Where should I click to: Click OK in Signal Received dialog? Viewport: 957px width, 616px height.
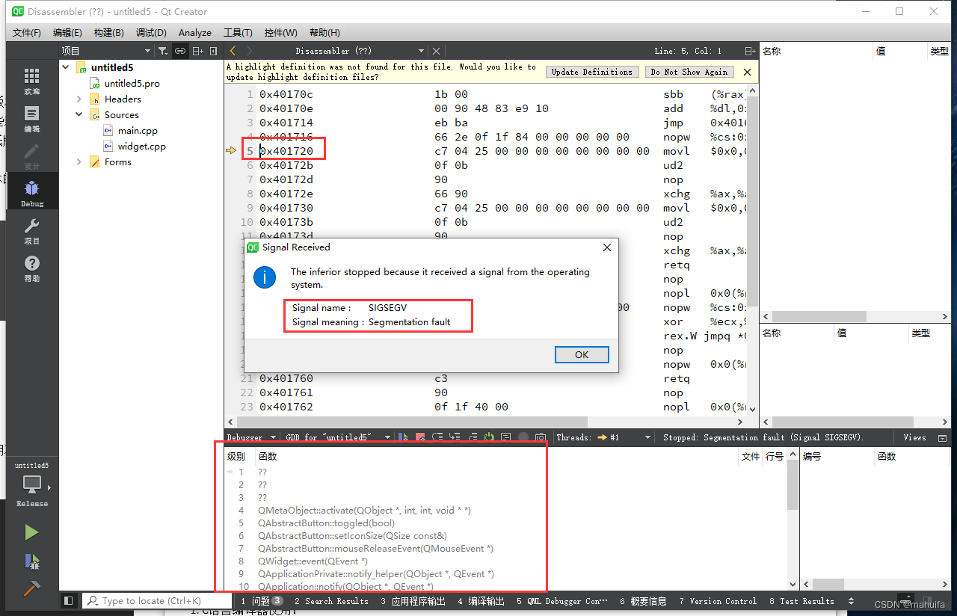[x=582, y=354]
